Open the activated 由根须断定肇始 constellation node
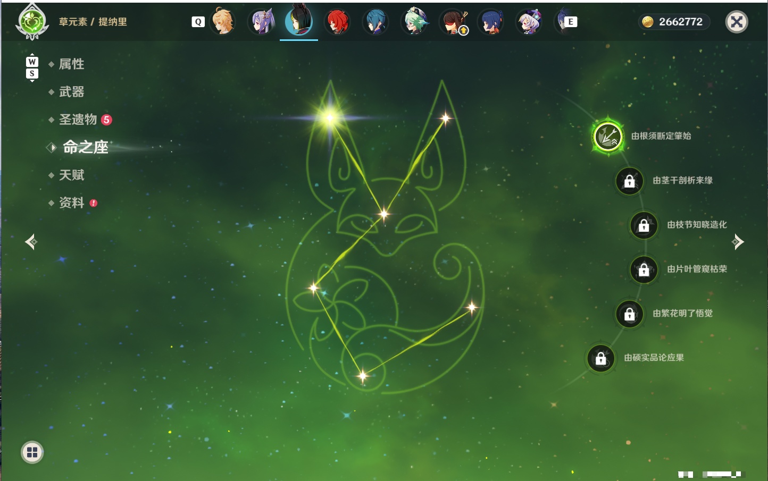 [608, 136]
